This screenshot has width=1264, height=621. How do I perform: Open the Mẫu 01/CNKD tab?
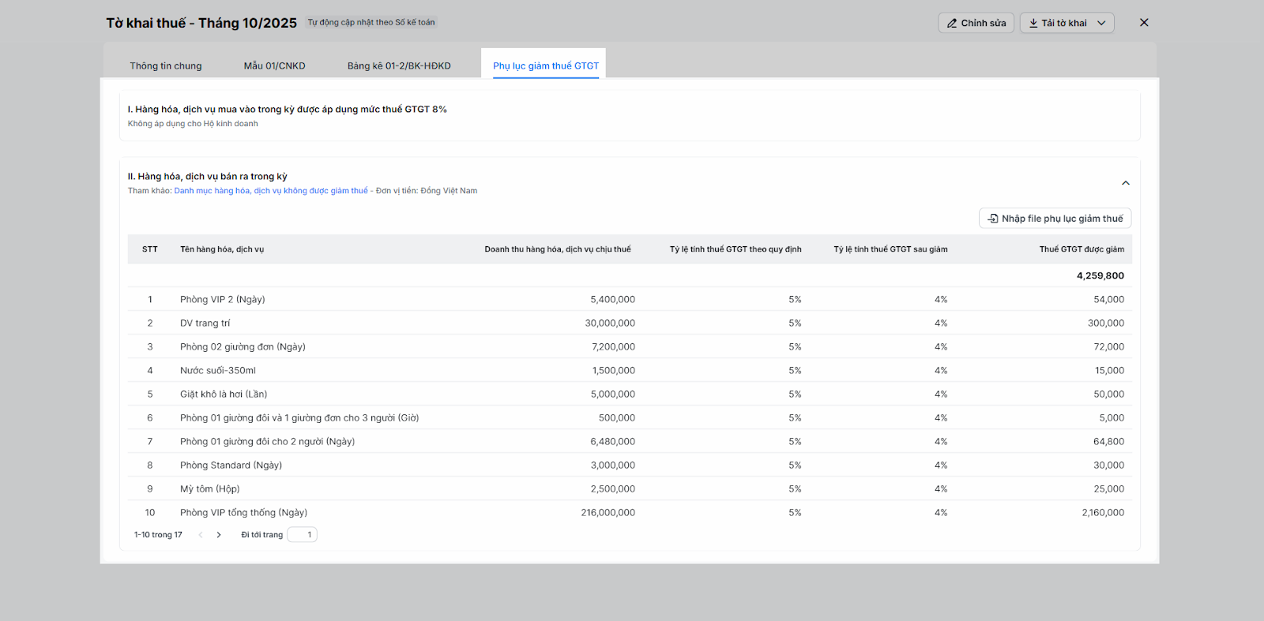coord(274,65)
